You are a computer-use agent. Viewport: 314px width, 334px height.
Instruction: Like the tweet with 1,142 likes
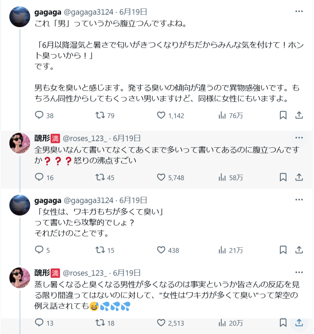pyautogui.click(x=161, y=115)
